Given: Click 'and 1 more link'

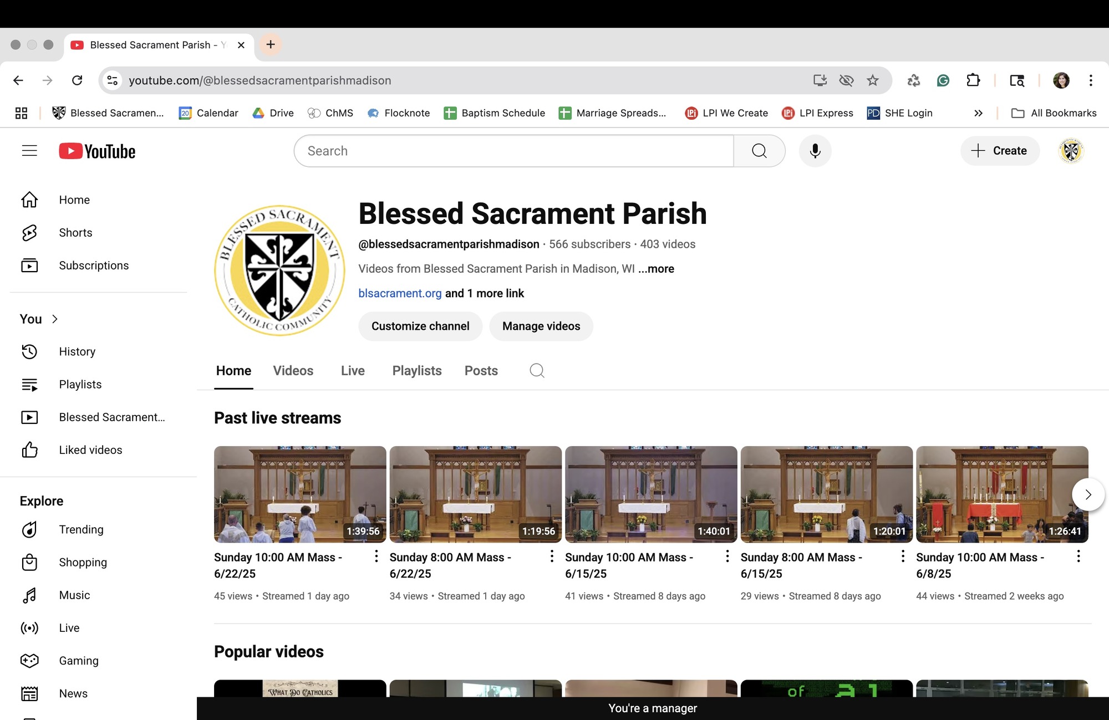Looking at the screenshot, I should click(485, 293).
